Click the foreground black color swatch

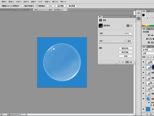pyautogui.click(x=143, y=15)
